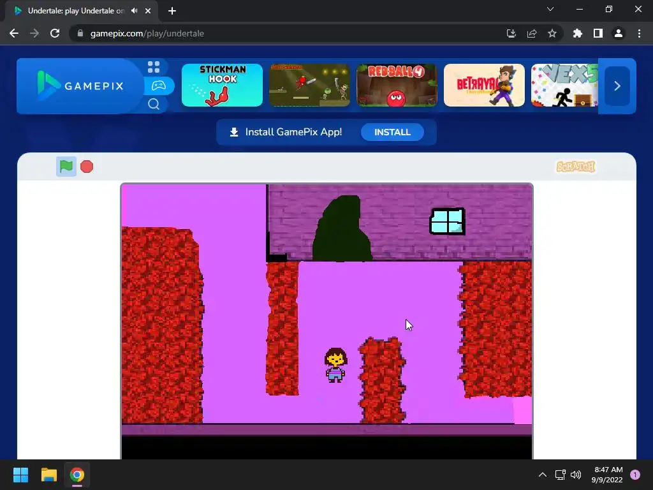
Task: Click the Frisk character in the game
Action: (x=335, y=366)
